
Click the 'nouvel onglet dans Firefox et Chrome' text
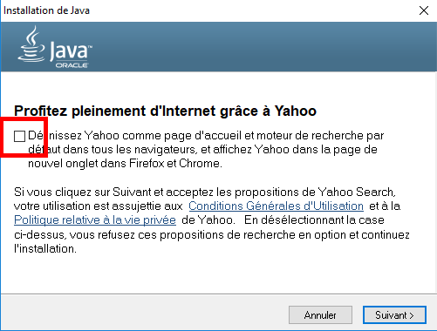pyautogui.click(x=125, y=164)
